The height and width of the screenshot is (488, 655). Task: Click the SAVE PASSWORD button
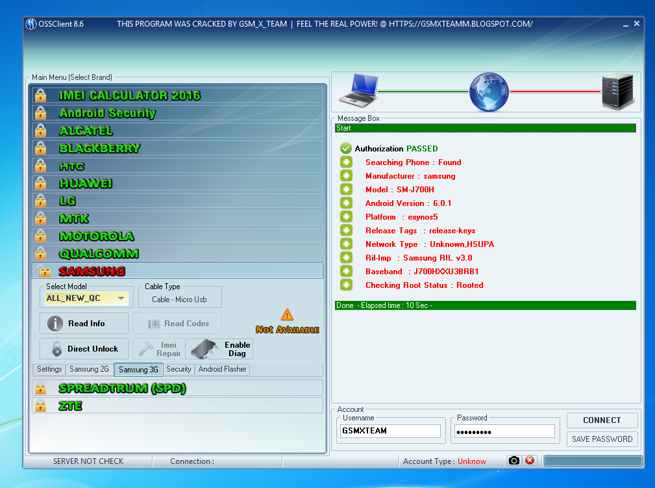tap(602, 439)
